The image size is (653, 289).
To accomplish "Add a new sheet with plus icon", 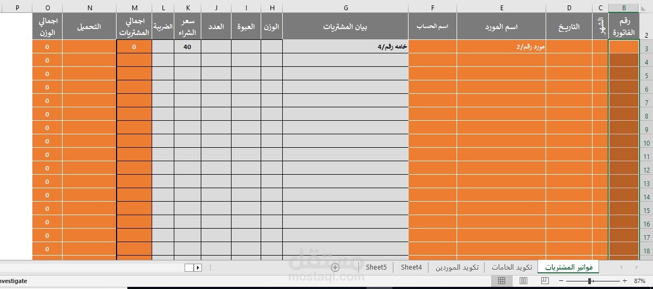I will 335,267.
